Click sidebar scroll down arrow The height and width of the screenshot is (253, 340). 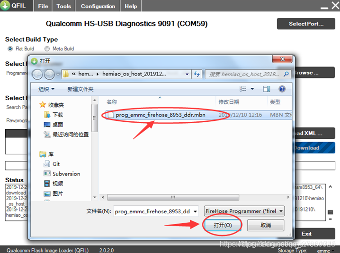coord(95,197)
